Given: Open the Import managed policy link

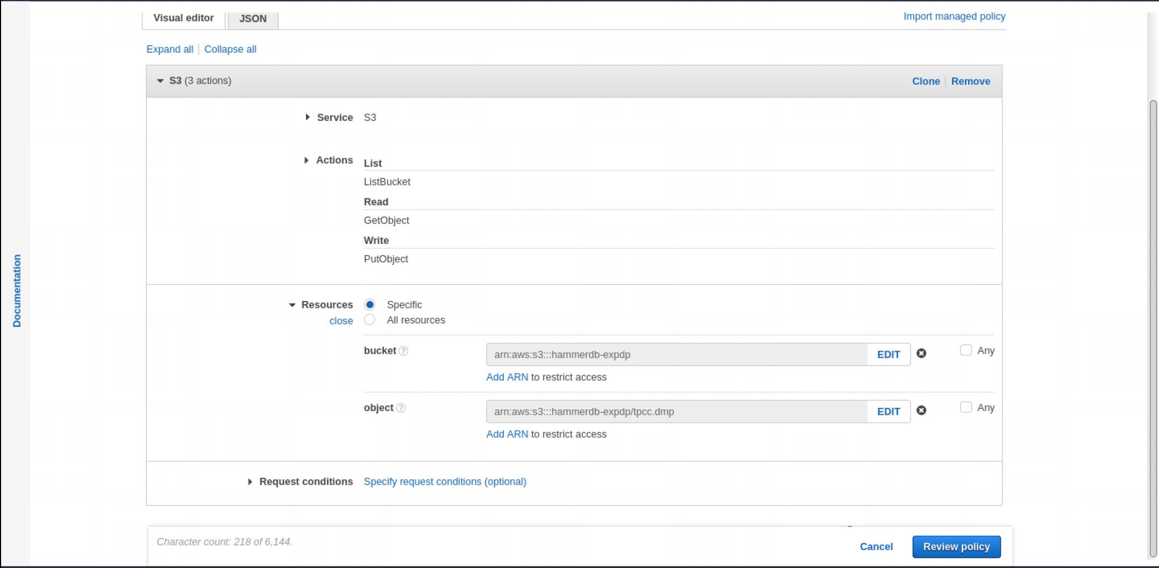Looking at the screenshot, I should pos(954,16).
